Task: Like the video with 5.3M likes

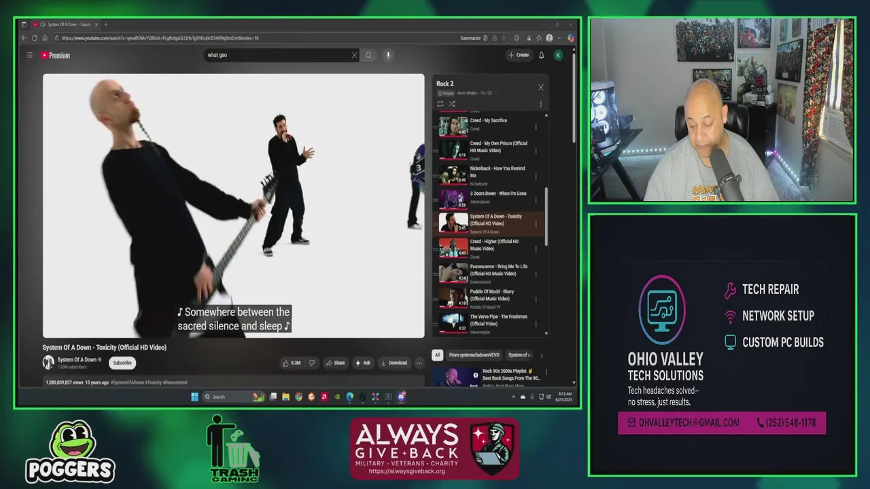Action: (292, 363)
